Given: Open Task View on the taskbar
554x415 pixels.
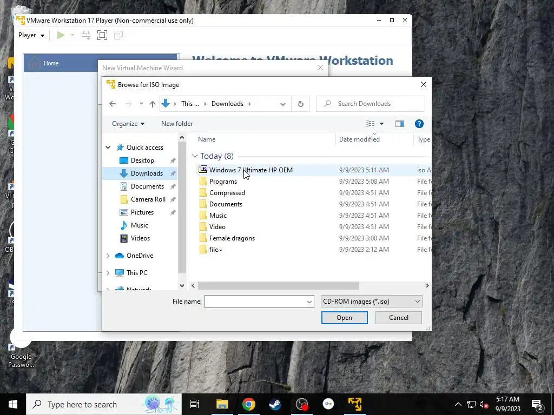Looking at the screenshot, I should pyautogui.click(x=195, y=404).
